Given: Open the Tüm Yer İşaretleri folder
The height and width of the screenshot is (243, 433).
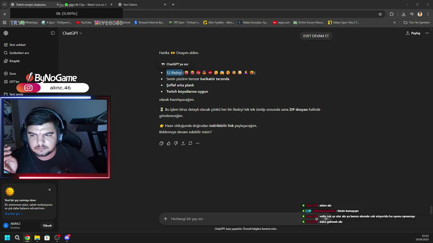Looking at the screenshot, I should [x=416, y=23].
